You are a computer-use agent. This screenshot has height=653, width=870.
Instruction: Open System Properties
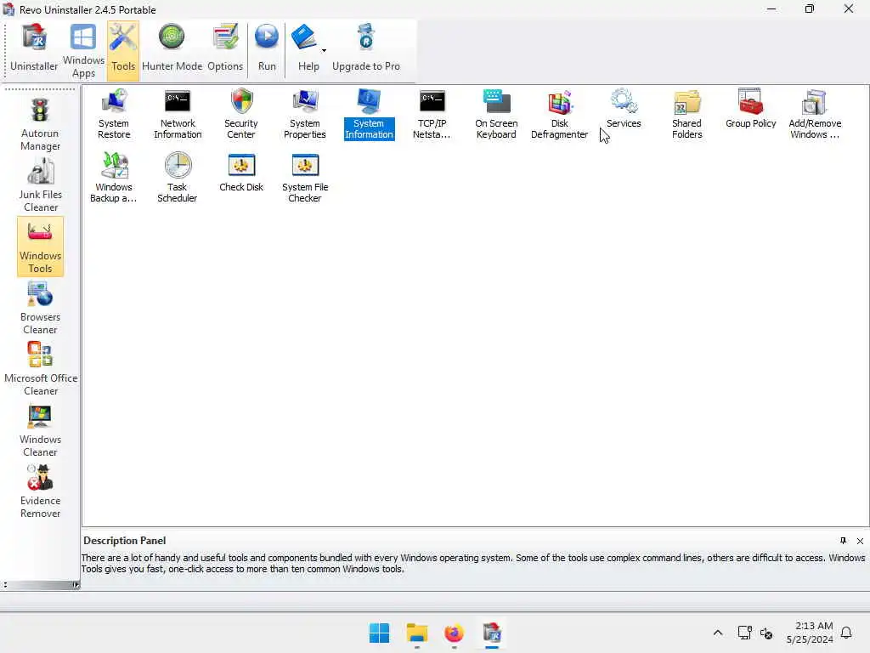305,115
